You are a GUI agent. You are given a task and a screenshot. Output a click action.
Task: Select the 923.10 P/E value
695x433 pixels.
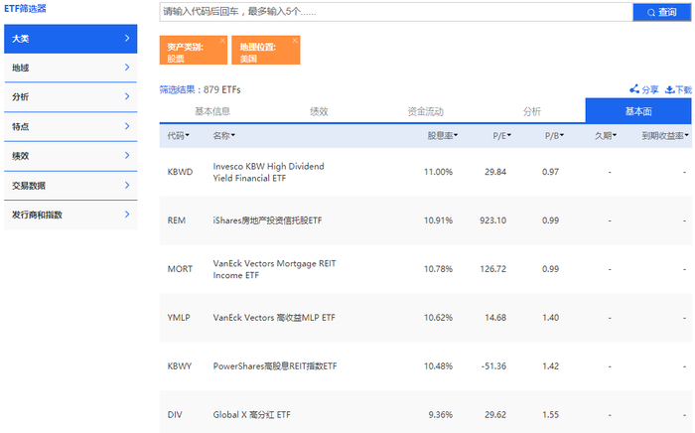[x=492, y=220]
